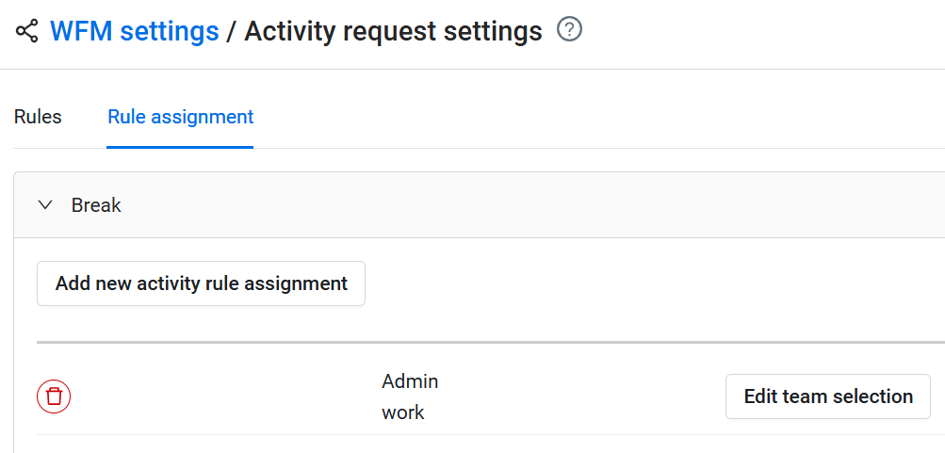Click the Activity request settings title
945x453 pixels.
click(x=393, y=31)
